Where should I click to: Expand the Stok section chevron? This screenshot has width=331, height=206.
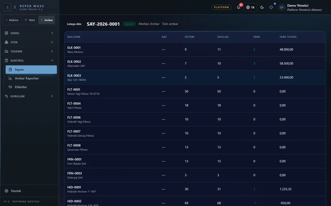tap(52, 42)
